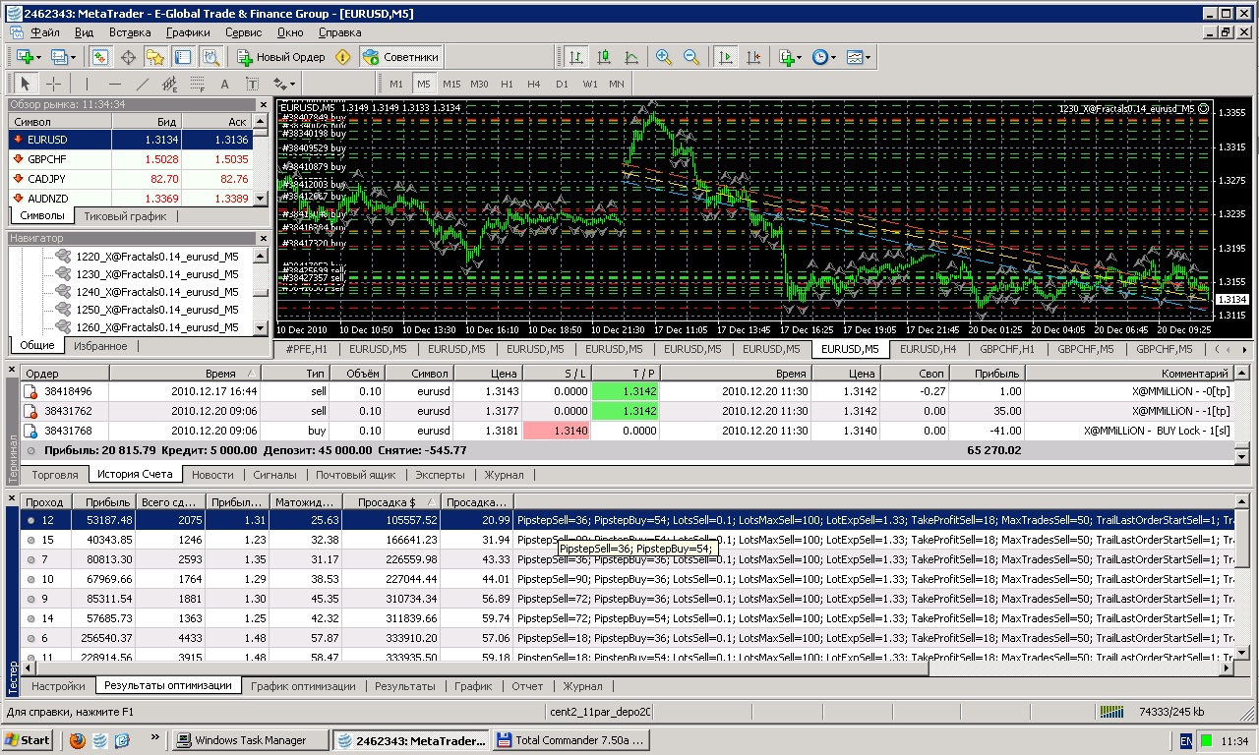Open Total Commander from the taskbar
Image resolution: width=1259 pixels, height=755 pixels.
pyautogui.click(x=570, y=740)
